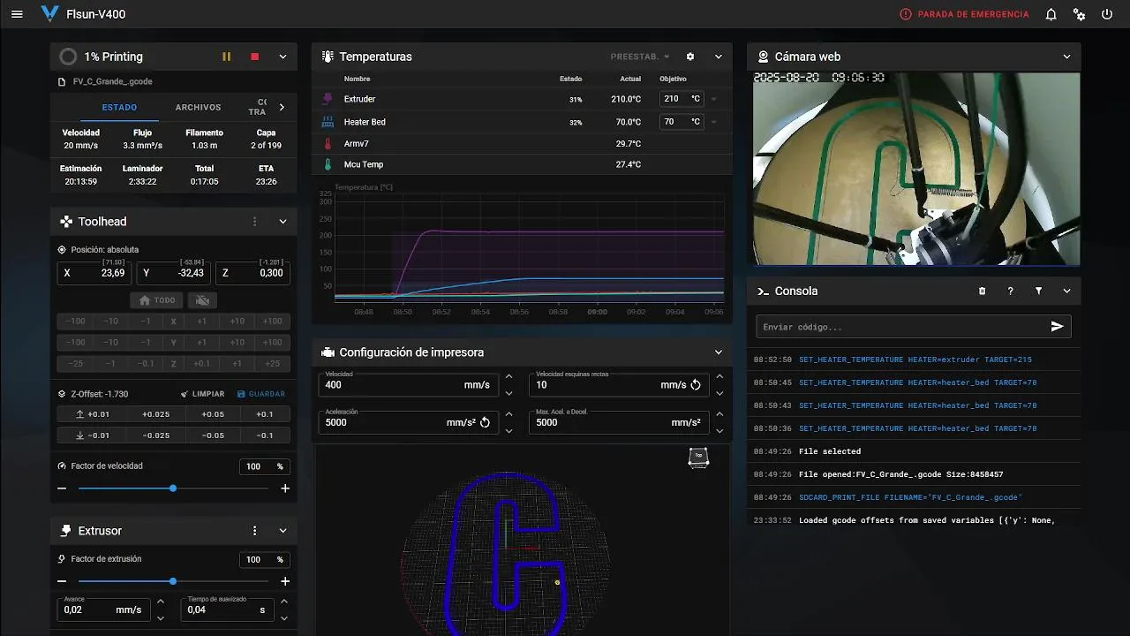Increase Tiempo de suavizado with up arrow

tap(283, 602)
